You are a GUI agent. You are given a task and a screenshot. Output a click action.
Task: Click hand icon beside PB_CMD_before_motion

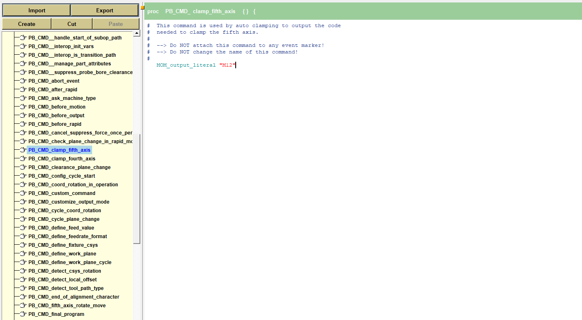click(23, 107)
